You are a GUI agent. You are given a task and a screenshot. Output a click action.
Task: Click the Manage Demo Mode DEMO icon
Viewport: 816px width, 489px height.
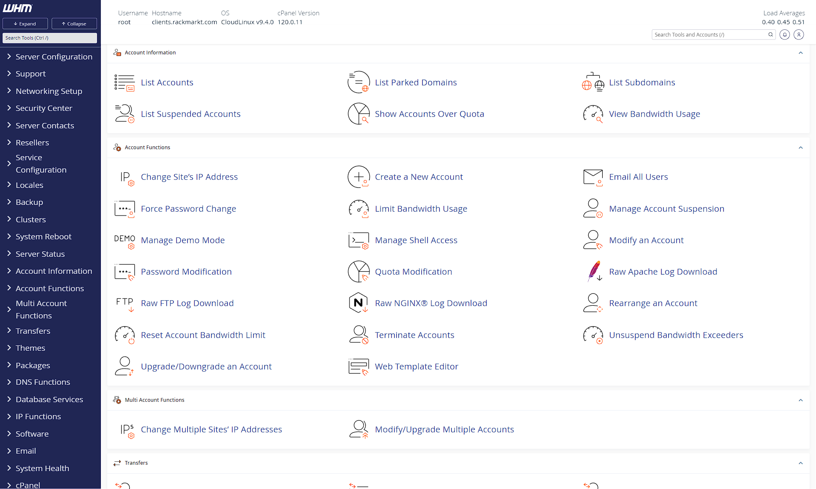tap(124, 241)
